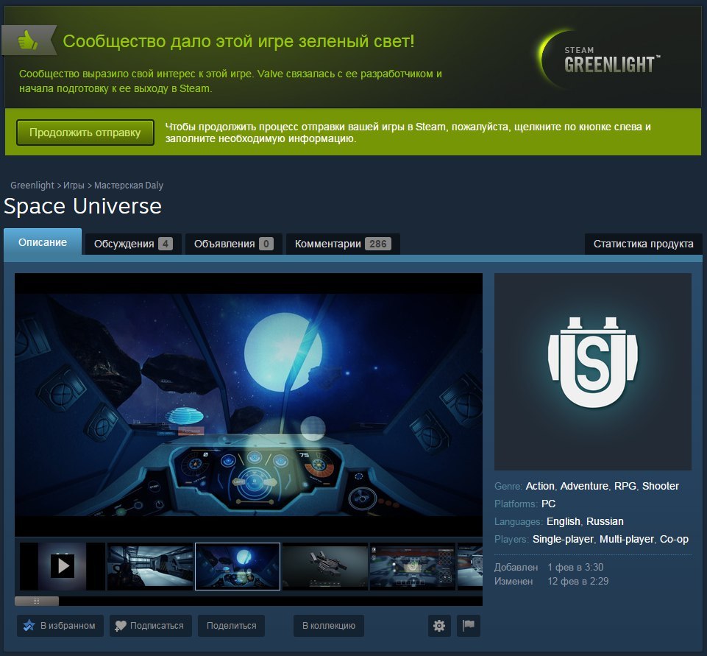Open the Комментарии tab

pyautogui.click(x=342, y=244)
